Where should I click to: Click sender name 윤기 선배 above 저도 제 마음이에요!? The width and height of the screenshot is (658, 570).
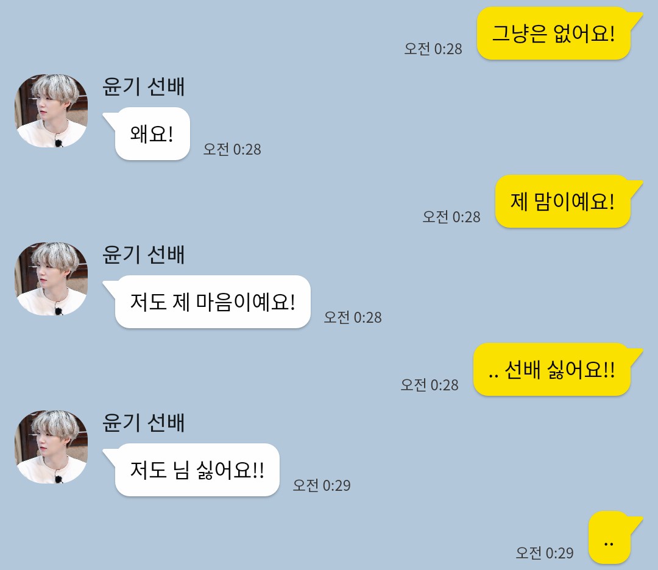click(144, 255)
